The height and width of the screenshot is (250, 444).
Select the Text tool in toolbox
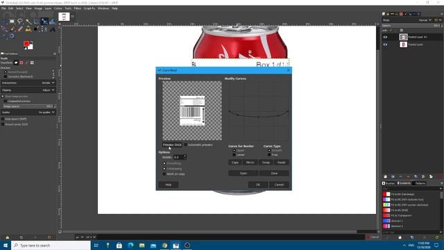point(53,29)
